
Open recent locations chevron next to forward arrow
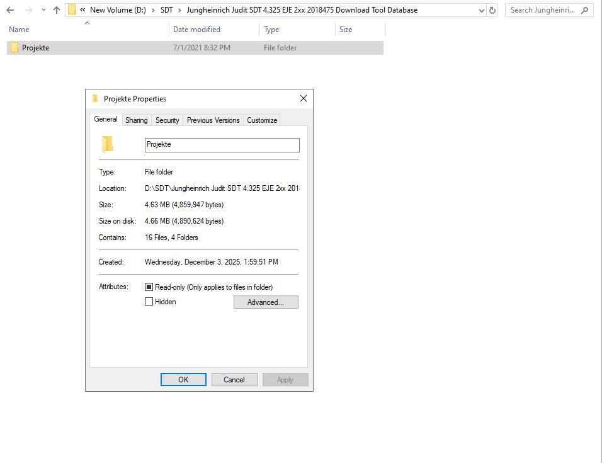click(x=43, y=10)
